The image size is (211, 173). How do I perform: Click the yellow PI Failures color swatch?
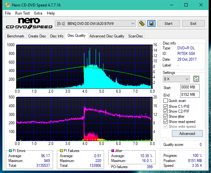(x=61, y=151)
